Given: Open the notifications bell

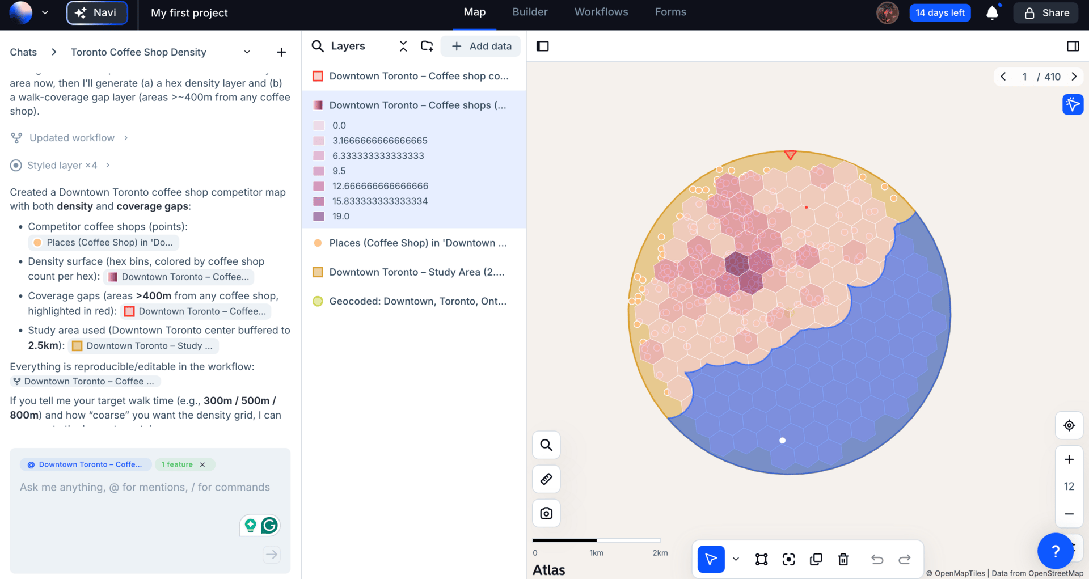Looking at the screenshot, I should 992,13.
